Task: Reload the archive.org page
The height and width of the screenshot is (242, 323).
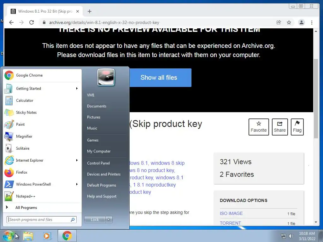Action: pos(32,22)
